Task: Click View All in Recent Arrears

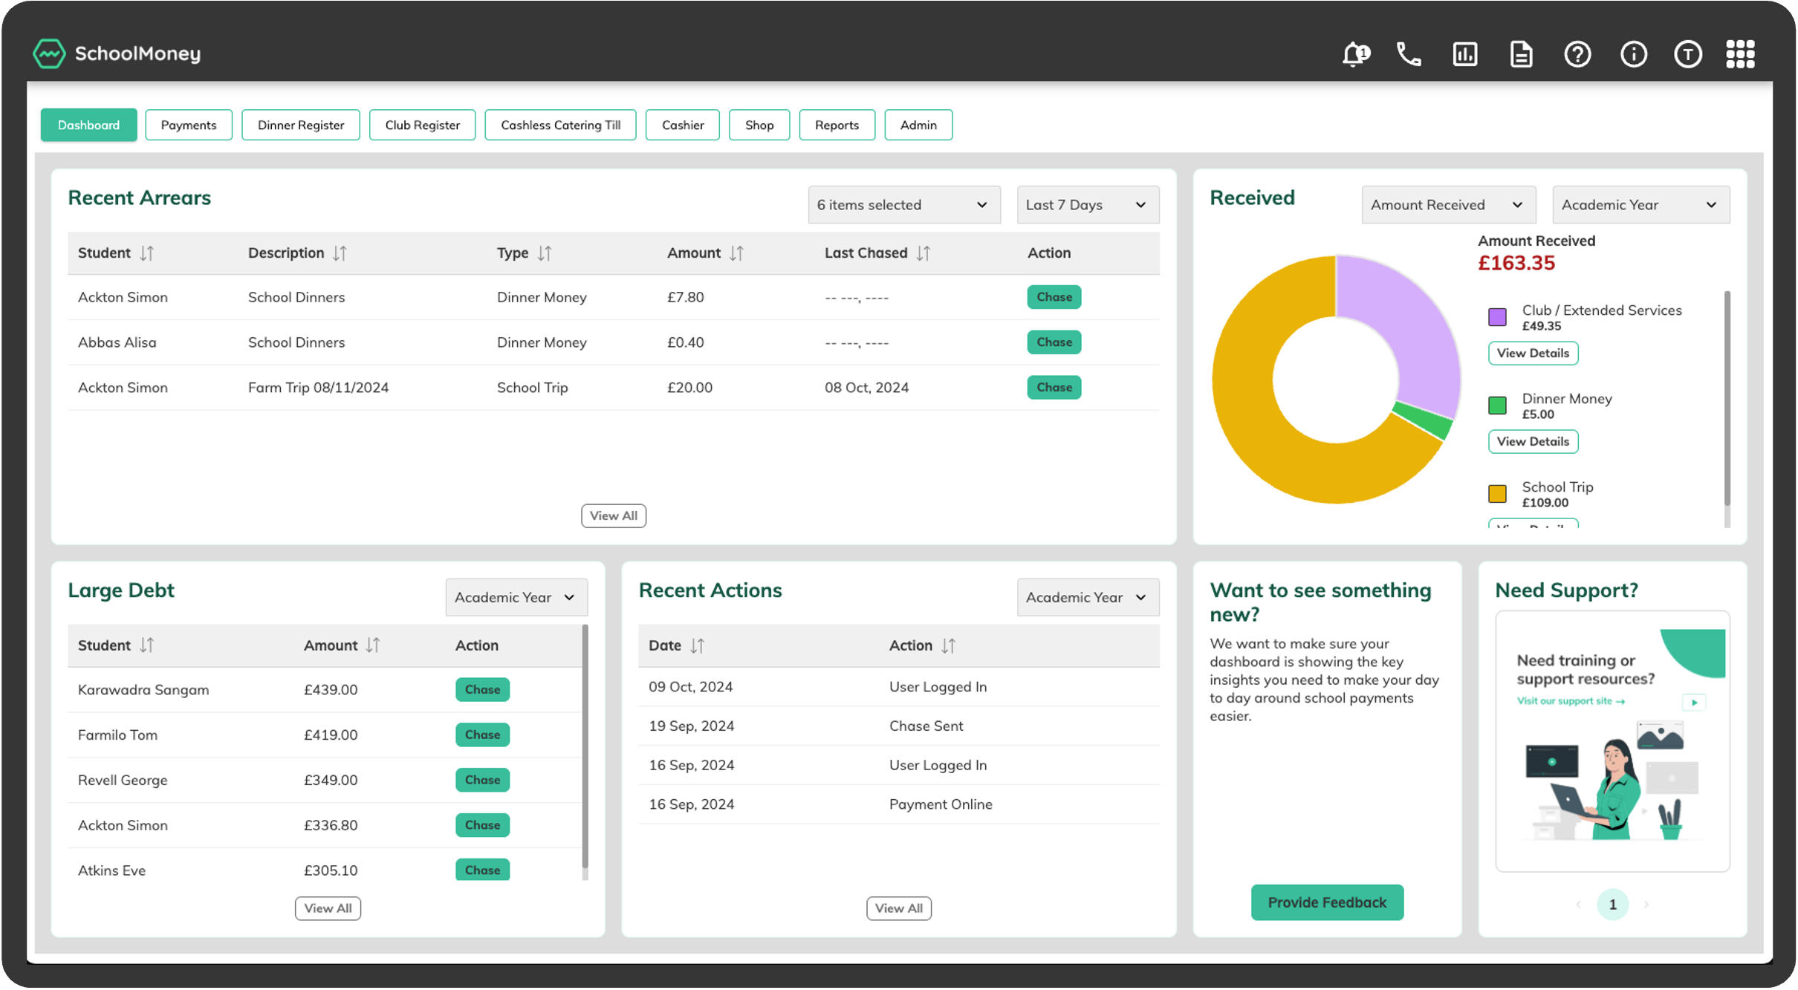Action: (613, 515)
